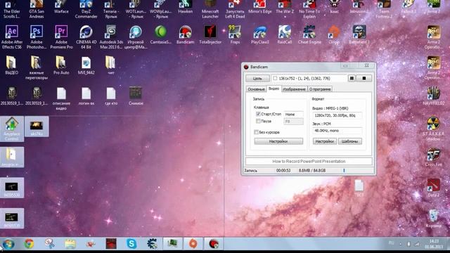Image resolution: width=450 pixels, height=253 pixels.
Task: Stop the Bandicam recording
Action: coord(364,78)
